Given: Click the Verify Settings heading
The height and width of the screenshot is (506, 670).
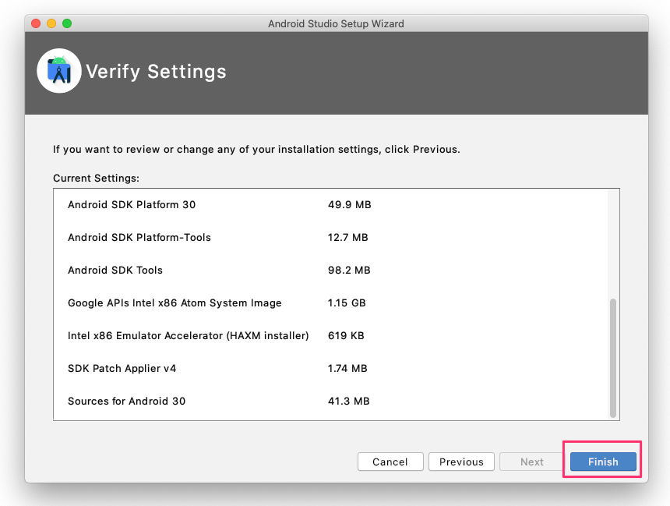Looking at the screenshot, I should [x=156, y=72].
